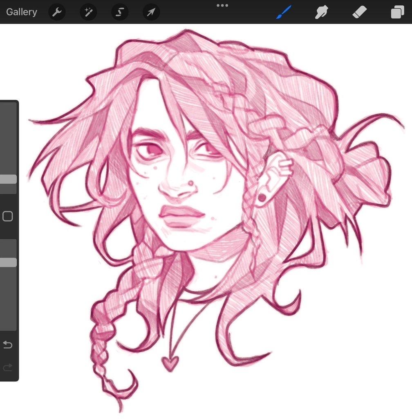Tap the three-dot menu at top center
Image resolution: width=412 pixels, height=419 pixels.
222,5
